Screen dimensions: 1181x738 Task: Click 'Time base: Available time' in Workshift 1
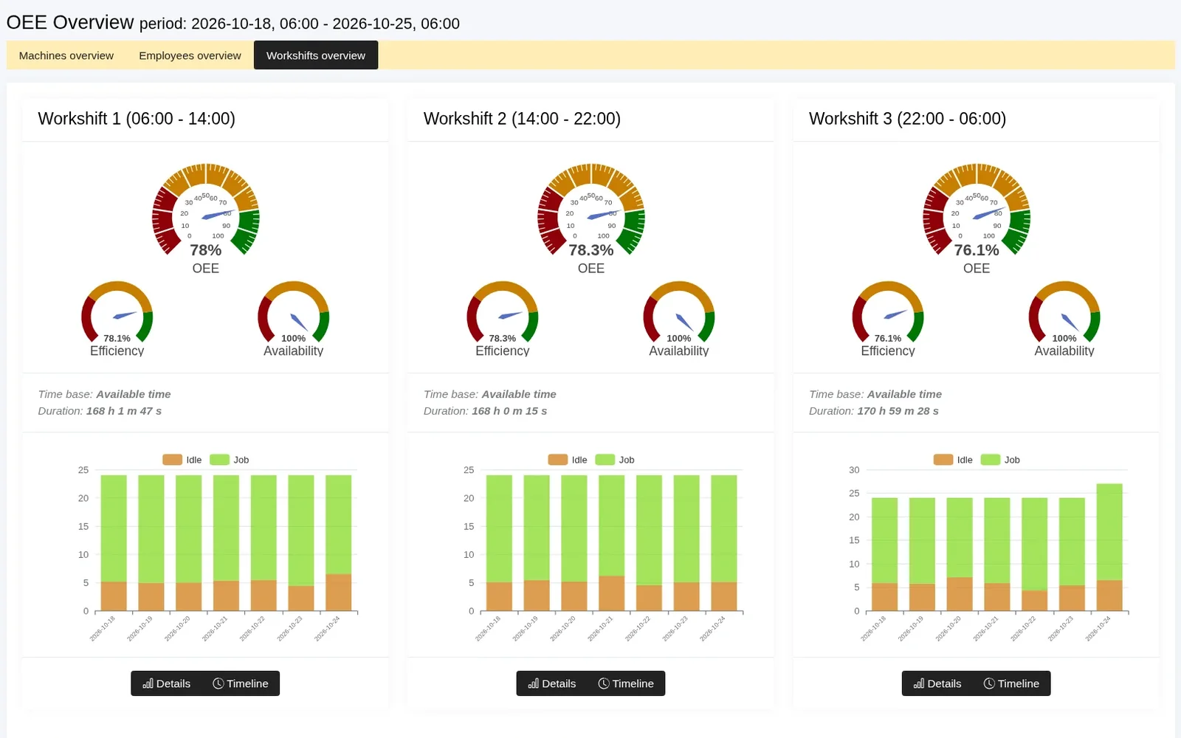(104, 394)
